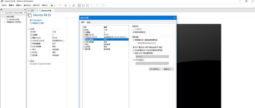The image size is (255, 108).
Task: Click the console view toolbar icon
Action: click(x=97, y=5)
